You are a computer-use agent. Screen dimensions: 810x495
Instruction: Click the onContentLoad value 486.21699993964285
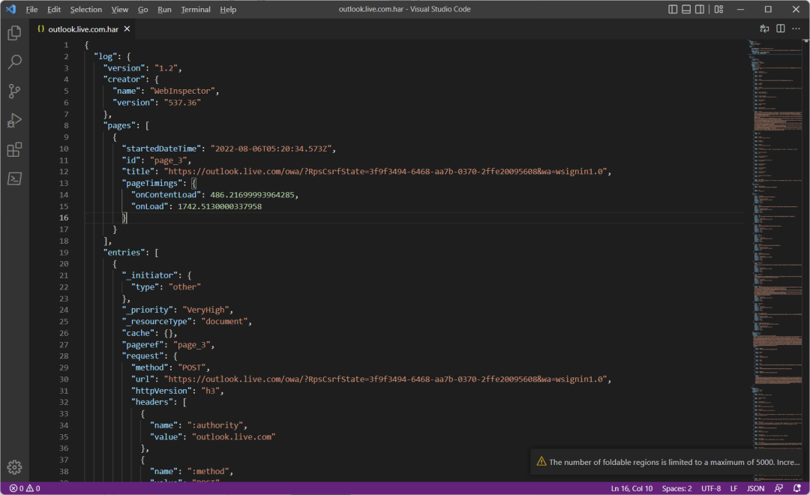(252, 195)
